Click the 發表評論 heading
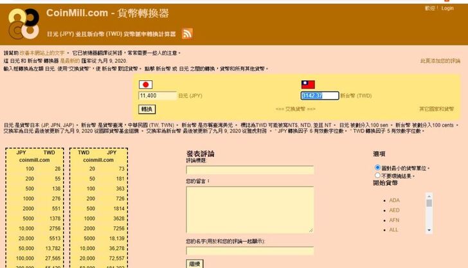 (x=201, y=154)
